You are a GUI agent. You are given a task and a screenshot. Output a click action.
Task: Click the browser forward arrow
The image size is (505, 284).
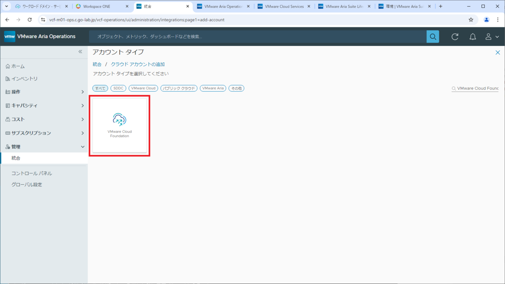pos(18,20)
